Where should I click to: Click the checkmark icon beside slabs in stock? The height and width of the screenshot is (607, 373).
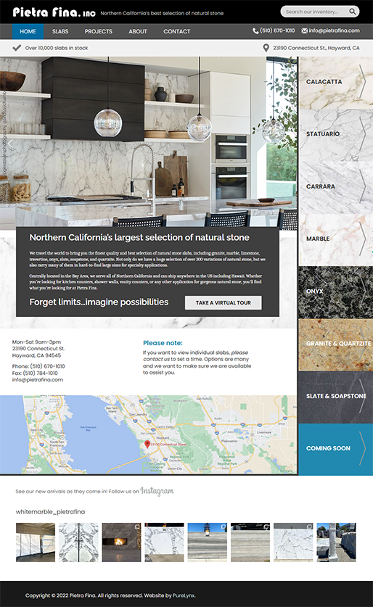(x=17, y=48)
